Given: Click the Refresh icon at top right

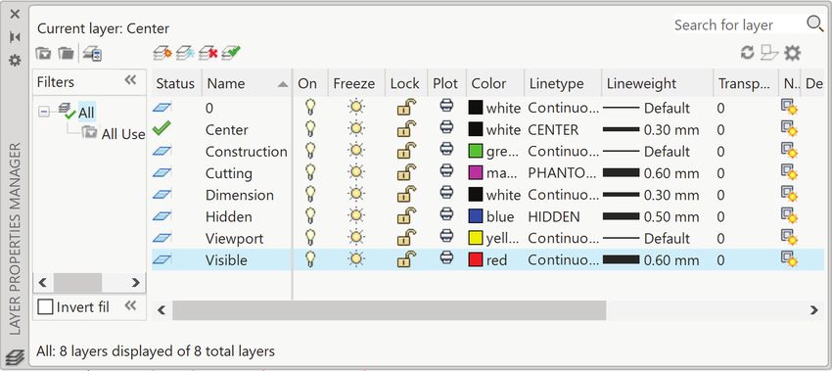Looking at the screenshot, I should (x=748, y=53).
